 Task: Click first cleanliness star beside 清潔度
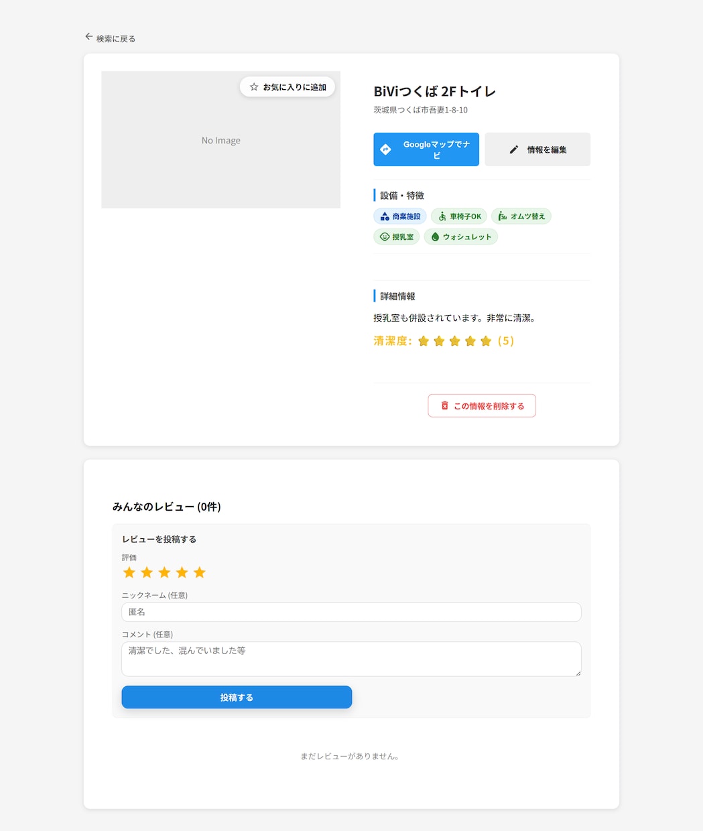(424, 341)
